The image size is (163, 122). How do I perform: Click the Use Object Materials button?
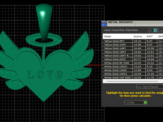pyautogui.click(x=150, y=87)
